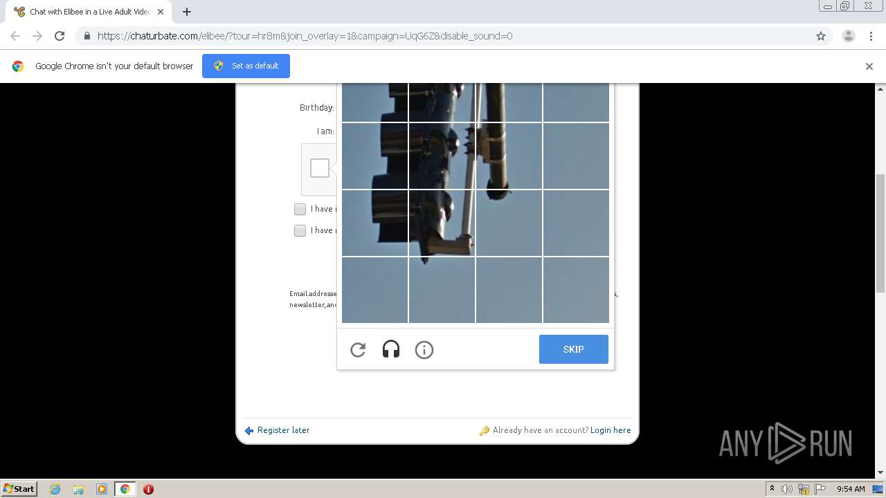Image resolution: width=886 pixels, height=498 pixels.
Task: Open the File Explorer taskbar icon
Action: pyautogui.click(x=78, y=489)
